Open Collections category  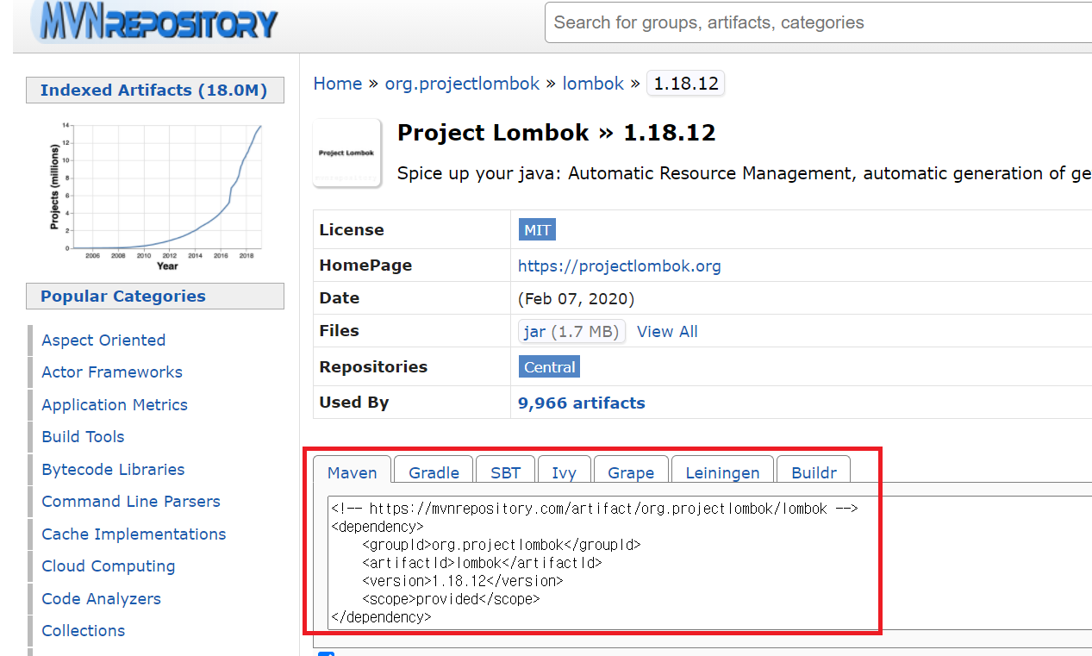pyautogui.click(x=84, y=631)
